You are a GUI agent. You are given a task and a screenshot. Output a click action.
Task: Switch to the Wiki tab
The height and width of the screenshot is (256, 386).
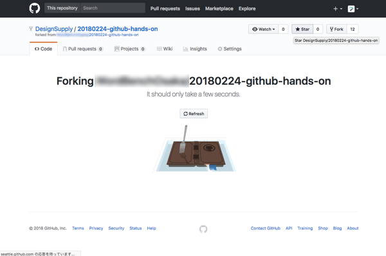165,49
